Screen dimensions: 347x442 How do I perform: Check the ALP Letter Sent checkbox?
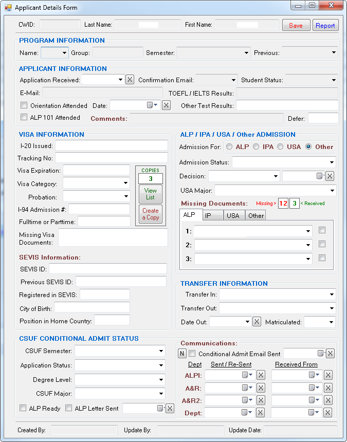68,408
